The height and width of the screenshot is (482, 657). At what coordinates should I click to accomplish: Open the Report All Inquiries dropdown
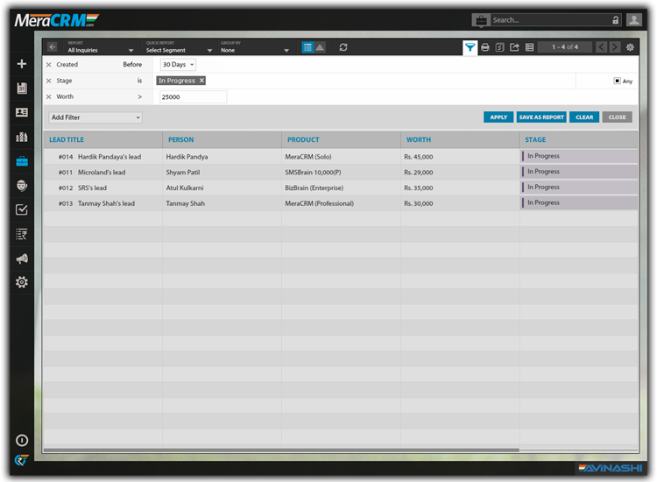click(x=100, y=47)
